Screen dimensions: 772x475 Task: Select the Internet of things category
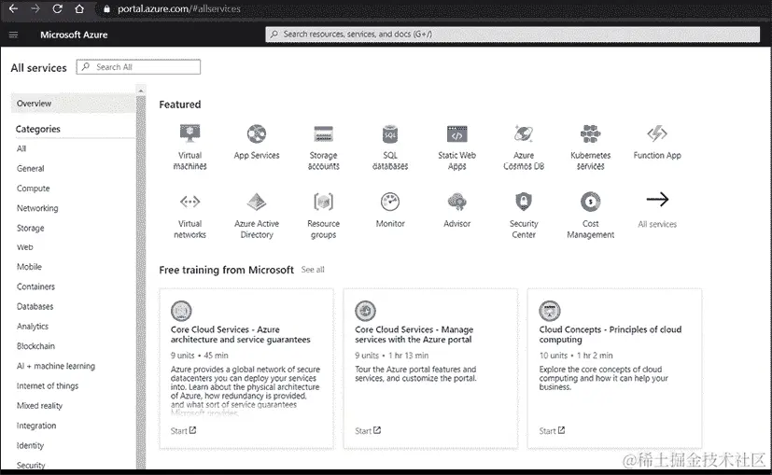tap(48, 386)
